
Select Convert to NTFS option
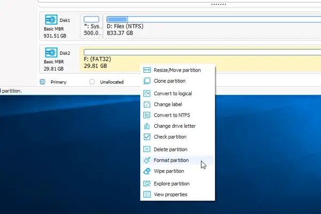(178, 115)
